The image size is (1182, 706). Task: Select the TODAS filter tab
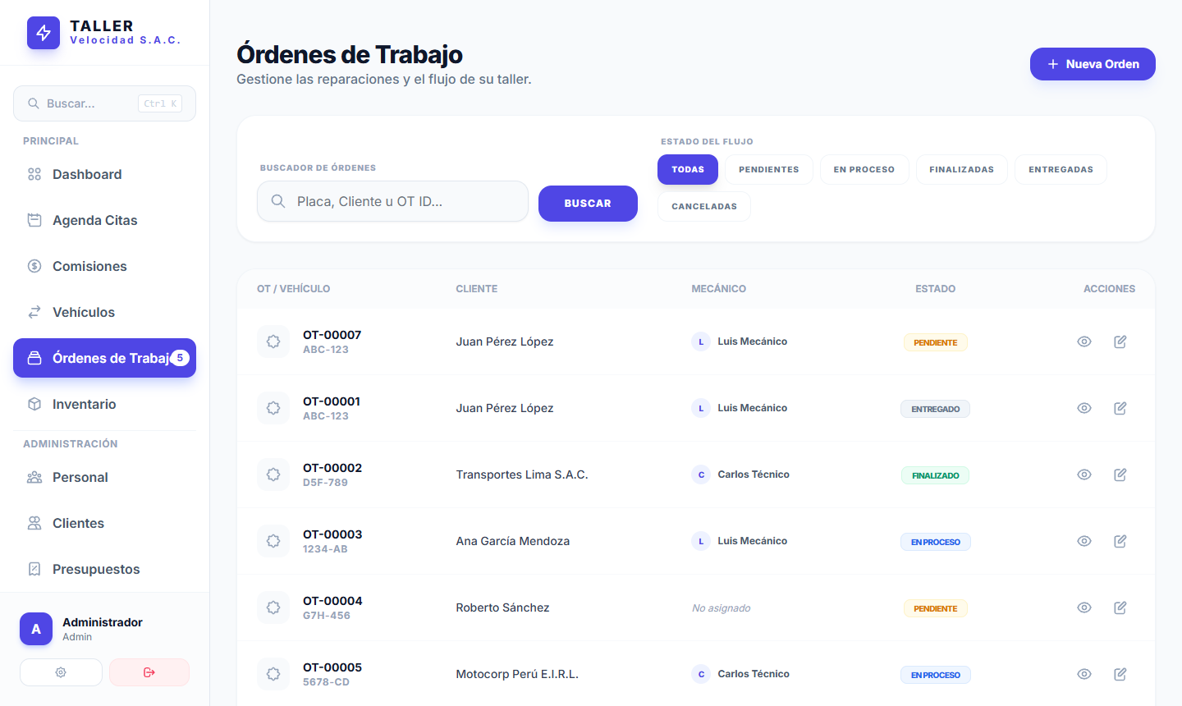[688, 169]
